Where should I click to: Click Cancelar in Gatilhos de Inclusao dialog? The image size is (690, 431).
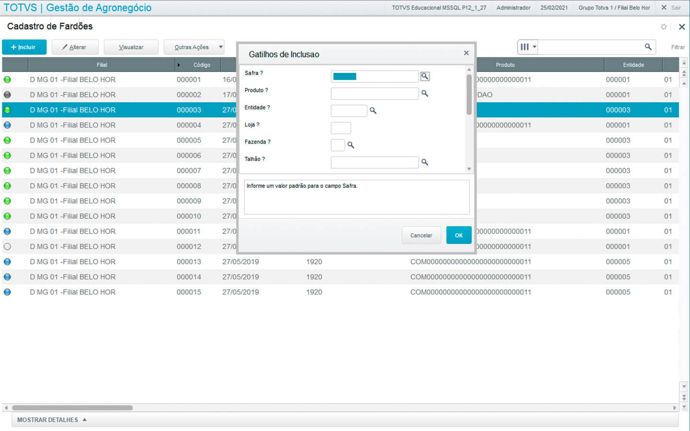(x=421, y=235)
